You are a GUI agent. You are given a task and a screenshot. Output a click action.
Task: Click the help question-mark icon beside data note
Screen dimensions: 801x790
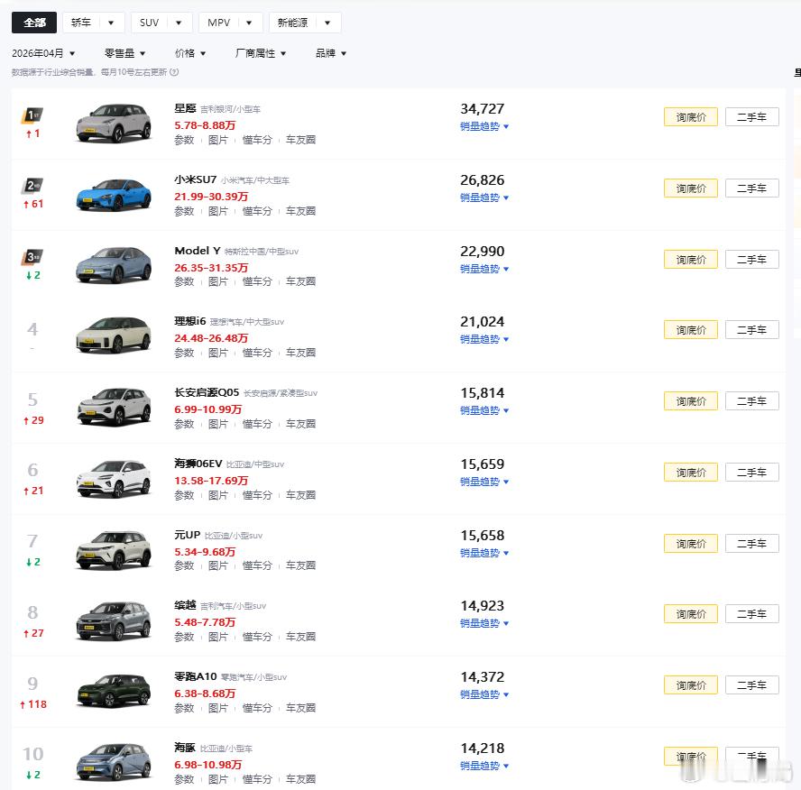point(174,72)
